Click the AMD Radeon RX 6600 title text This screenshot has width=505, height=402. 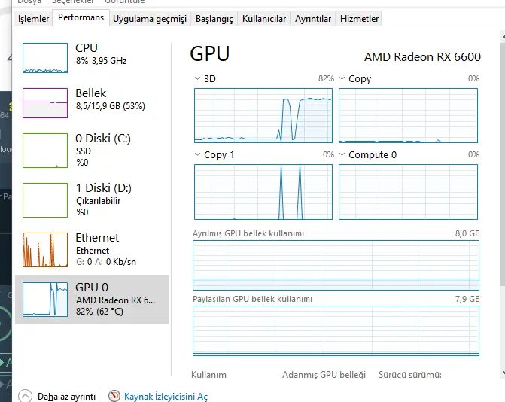(422, 57)
